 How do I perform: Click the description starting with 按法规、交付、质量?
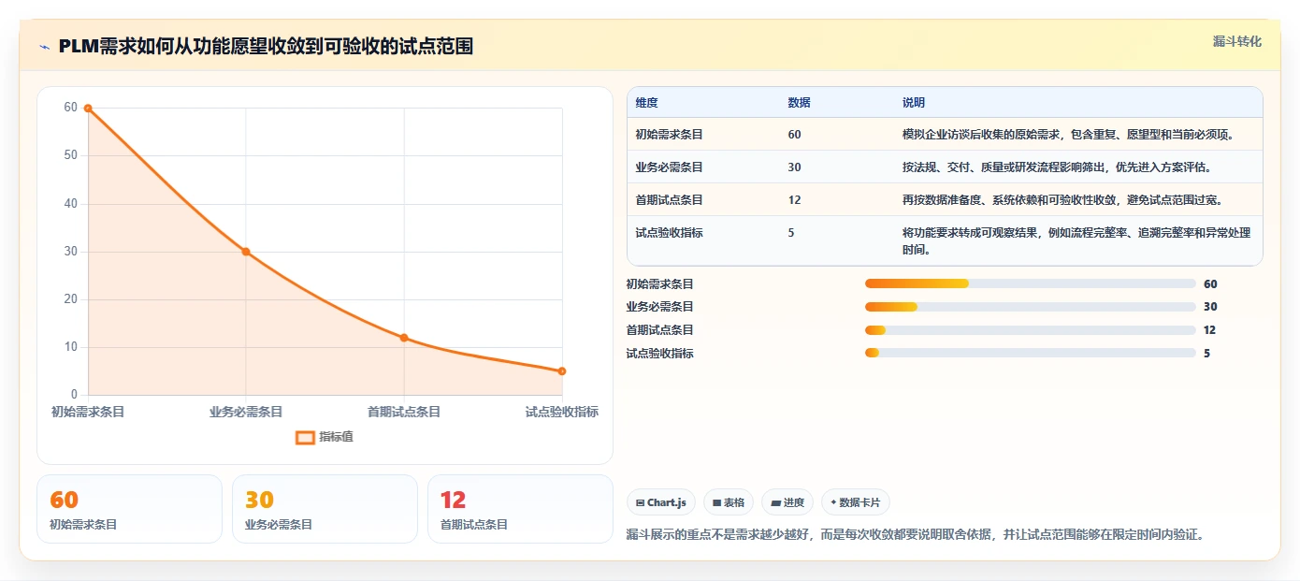click(1057, 167)
